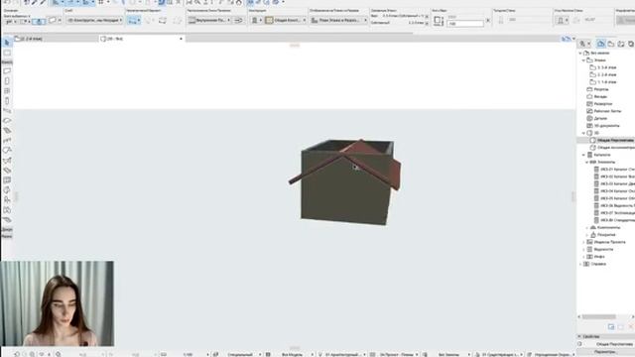
Task: Select 'Рабочие Листы' in the Navigator tree
Action: tap(607, 111)
